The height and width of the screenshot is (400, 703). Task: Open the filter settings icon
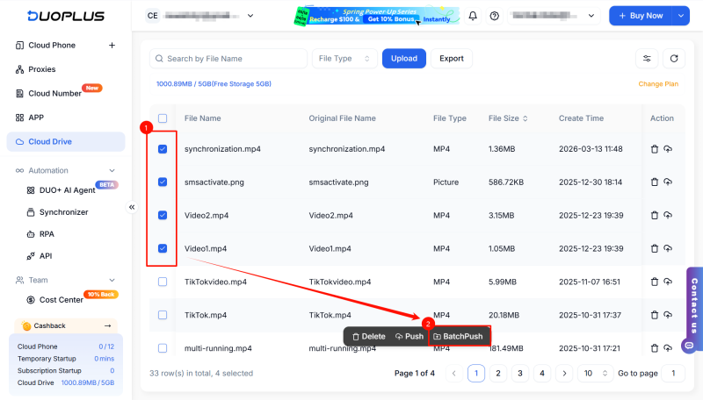647,59
